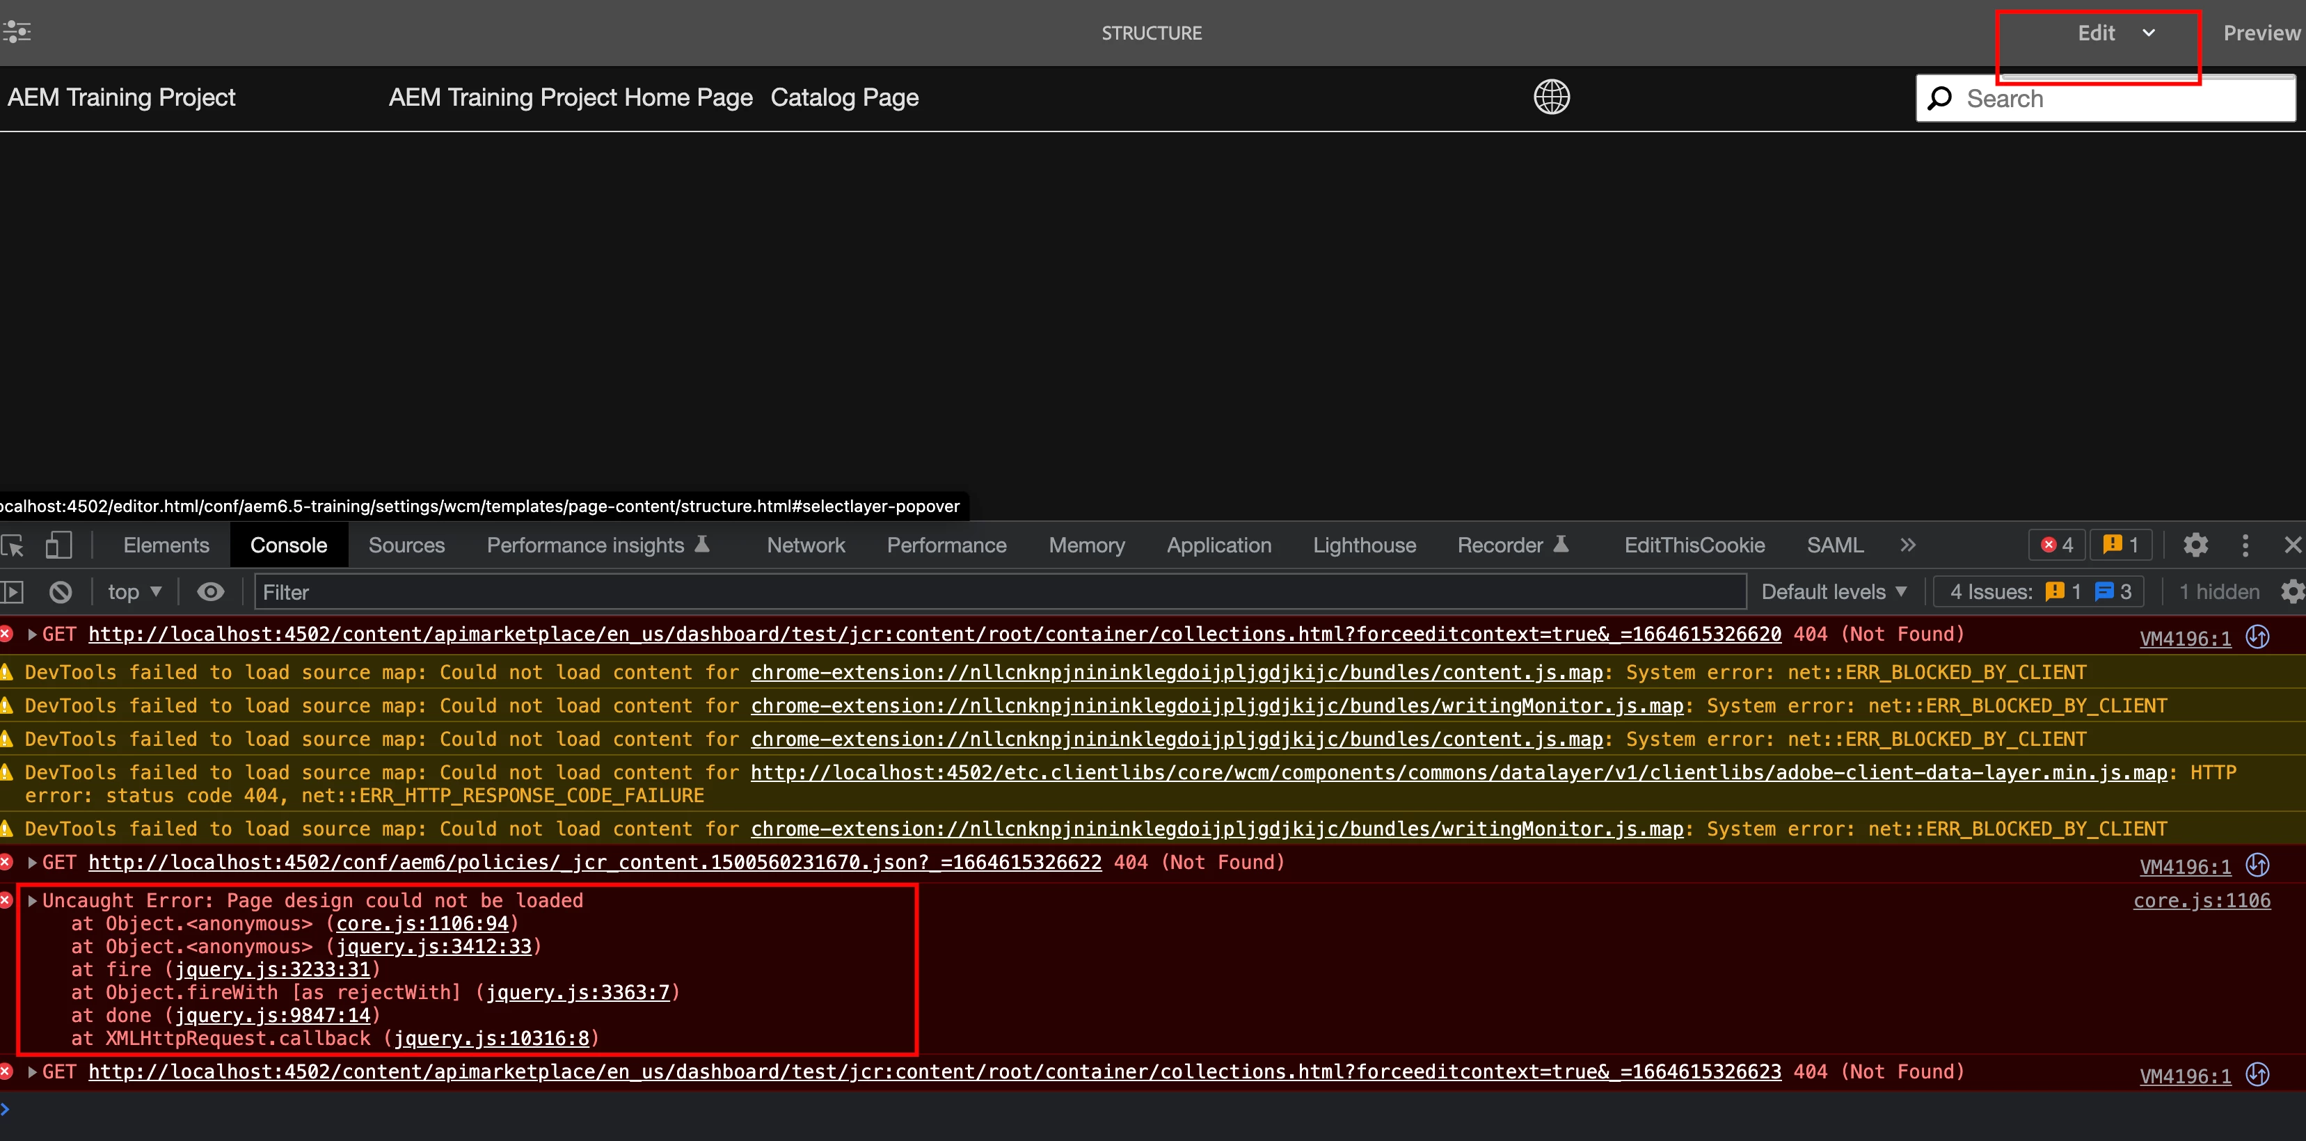The image size is (2306, 1141).
Task: Open the Edit mode dropdown
Action: 2116,33
